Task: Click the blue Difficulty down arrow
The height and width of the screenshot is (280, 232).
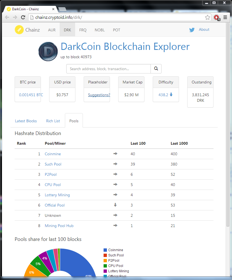Action: click(x=171, y=95)
